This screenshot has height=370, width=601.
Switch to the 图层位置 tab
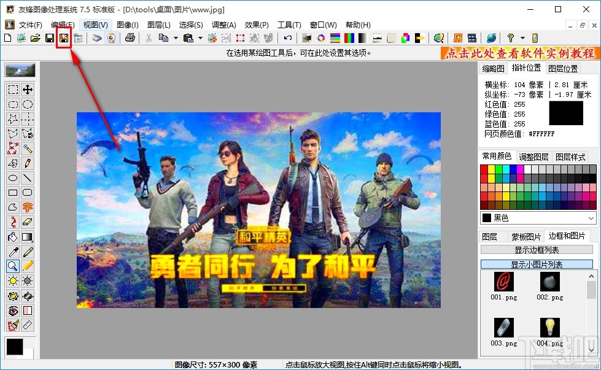(x=563, y=69)
